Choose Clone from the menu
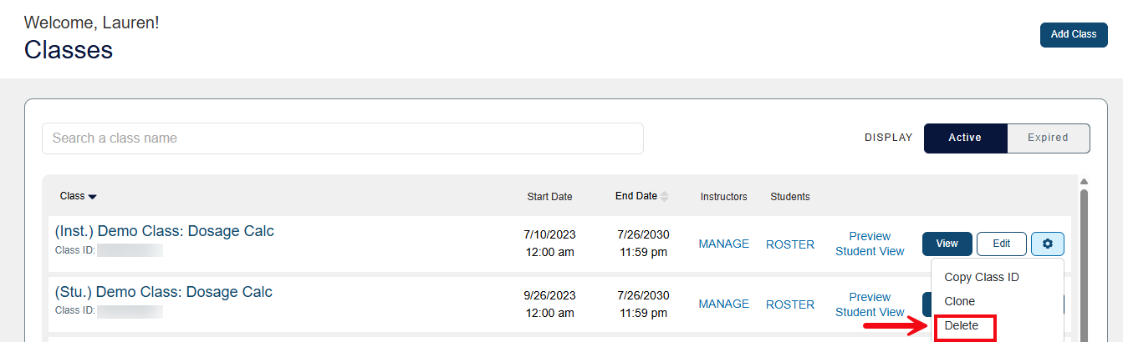1123x342 pixels. click(960, 301)
